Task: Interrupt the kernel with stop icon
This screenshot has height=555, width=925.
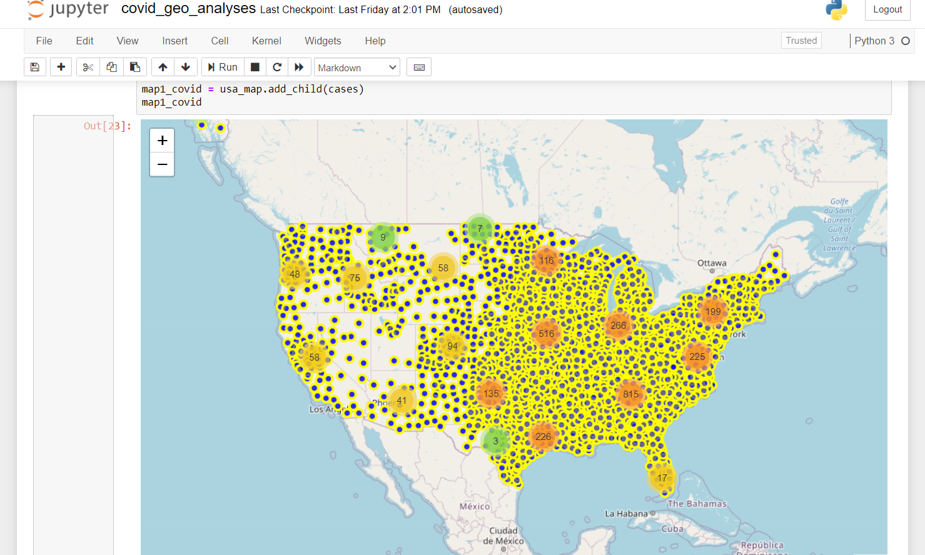Action: (x=255, y=67)
